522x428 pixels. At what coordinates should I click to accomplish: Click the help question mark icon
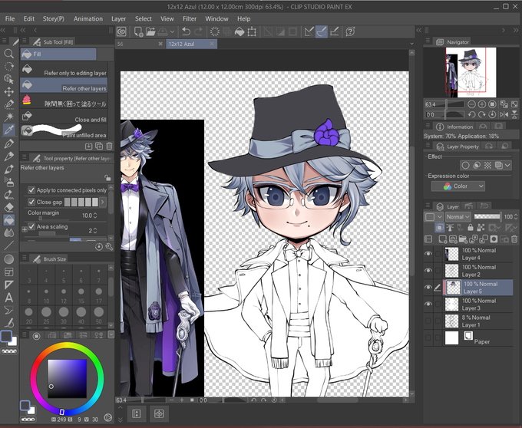coord(350,31)
